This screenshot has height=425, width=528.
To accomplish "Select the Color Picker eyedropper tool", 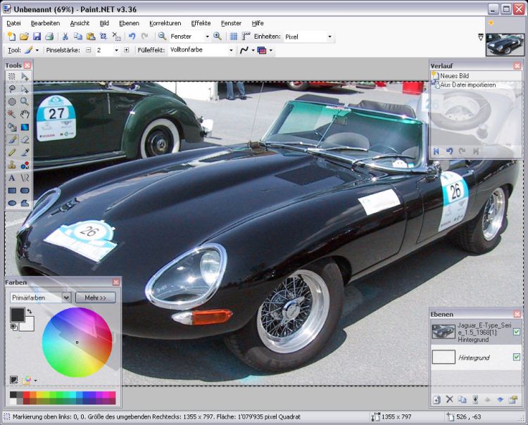I will click(25, 152).
